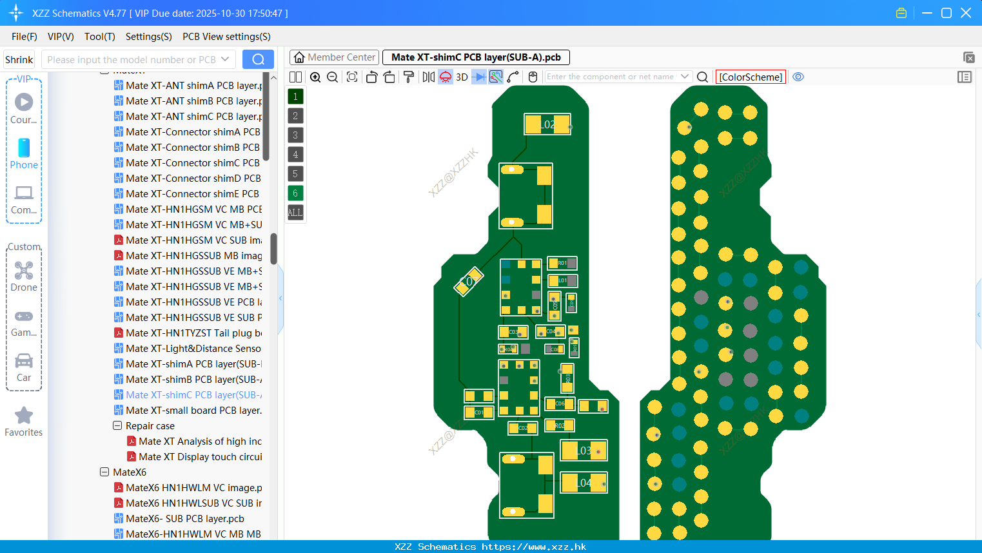The image size is (982, 553).
Task: Toggle the eye visibility icon
Action: click(x=798, y=77)
